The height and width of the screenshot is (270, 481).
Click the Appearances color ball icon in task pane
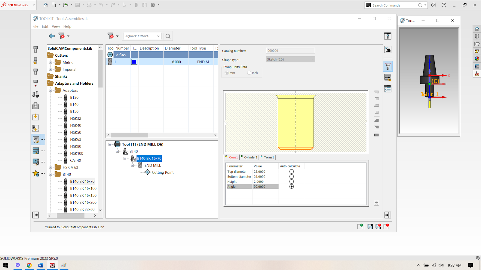point(477,59)
